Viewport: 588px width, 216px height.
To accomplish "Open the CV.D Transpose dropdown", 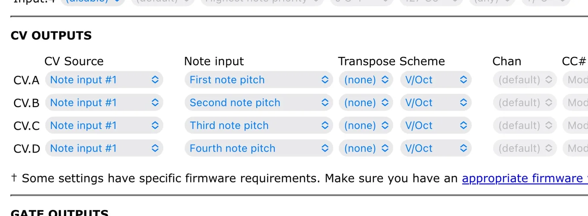I will 366,149.
